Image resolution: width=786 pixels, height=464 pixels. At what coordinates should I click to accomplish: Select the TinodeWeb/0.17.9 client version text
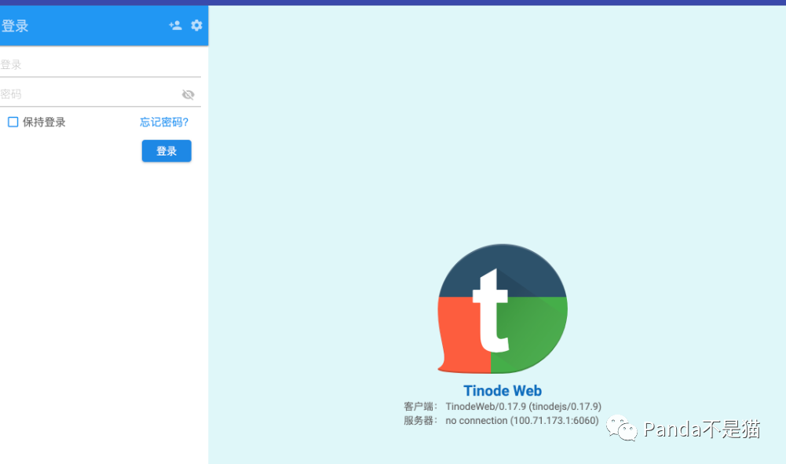coord(523,407)
